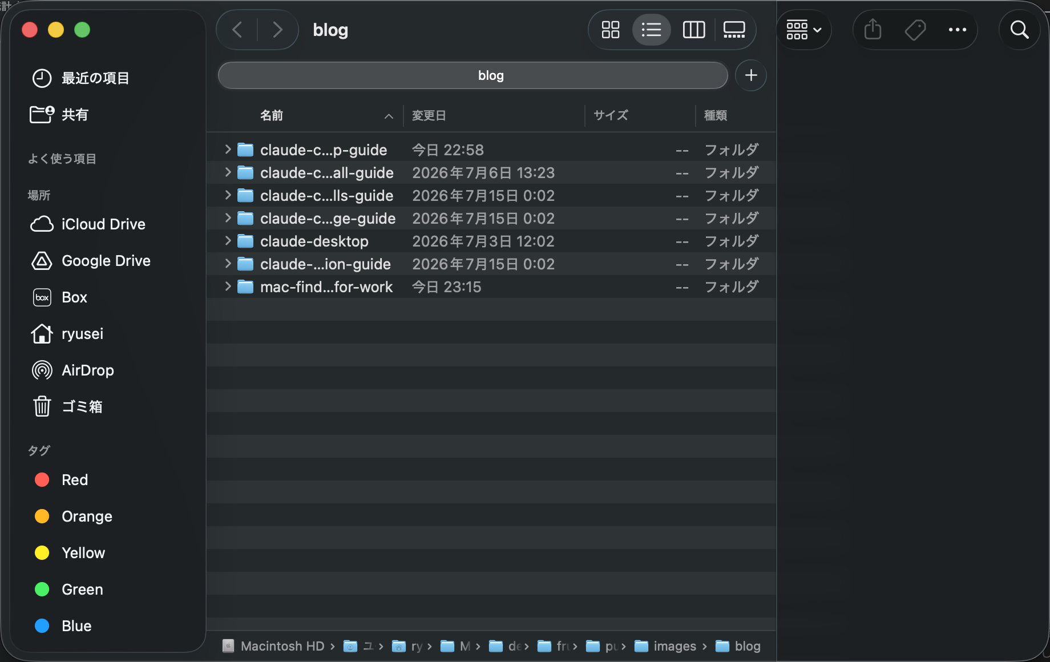
Task: Switch to list view
Action: [x=651, y=30]
